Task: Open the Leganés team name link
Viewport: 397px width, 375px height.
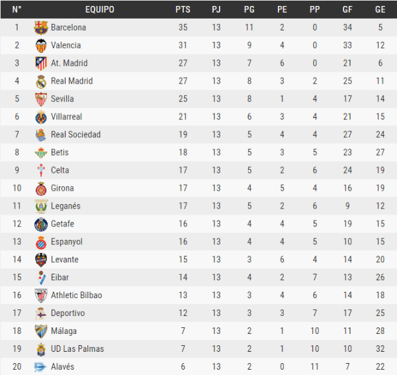Action: tap(66, 206)
